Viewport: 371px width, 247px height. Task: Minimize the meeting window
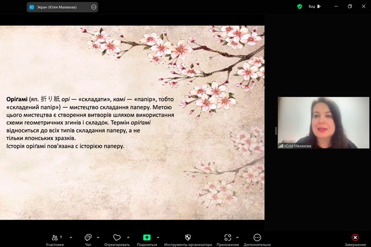click(x=336, y=7)
